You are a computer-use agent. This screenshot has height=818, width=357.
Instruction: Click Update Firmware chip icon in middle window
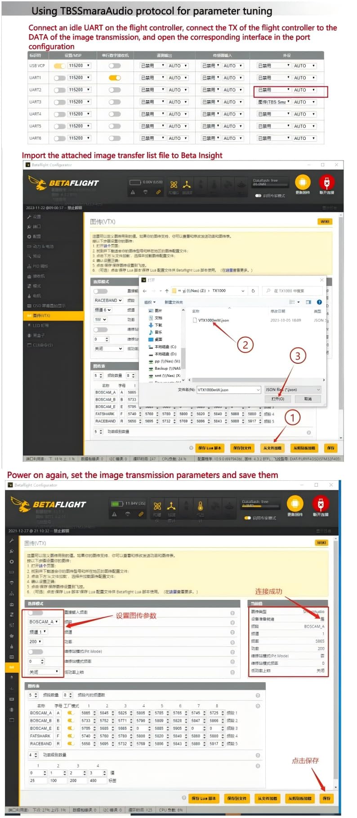click(x=303, y=183)
